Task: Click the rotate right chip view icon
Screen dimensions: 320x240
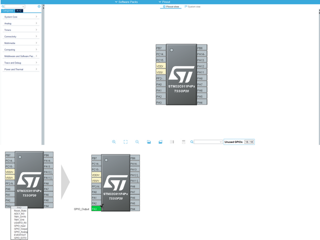Action: coord(160,142)
